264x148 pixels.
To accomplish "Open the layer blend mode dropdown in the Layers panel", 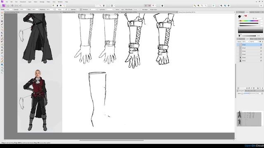I will click(x=254, y=42).
